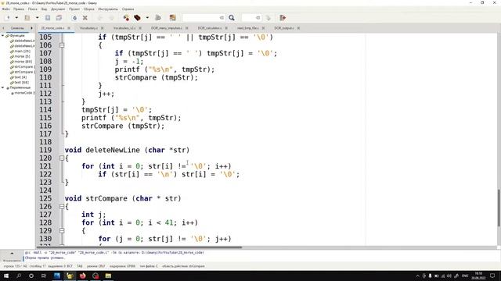Collapse code fold marker at line 120

click(x=62, y=158)
